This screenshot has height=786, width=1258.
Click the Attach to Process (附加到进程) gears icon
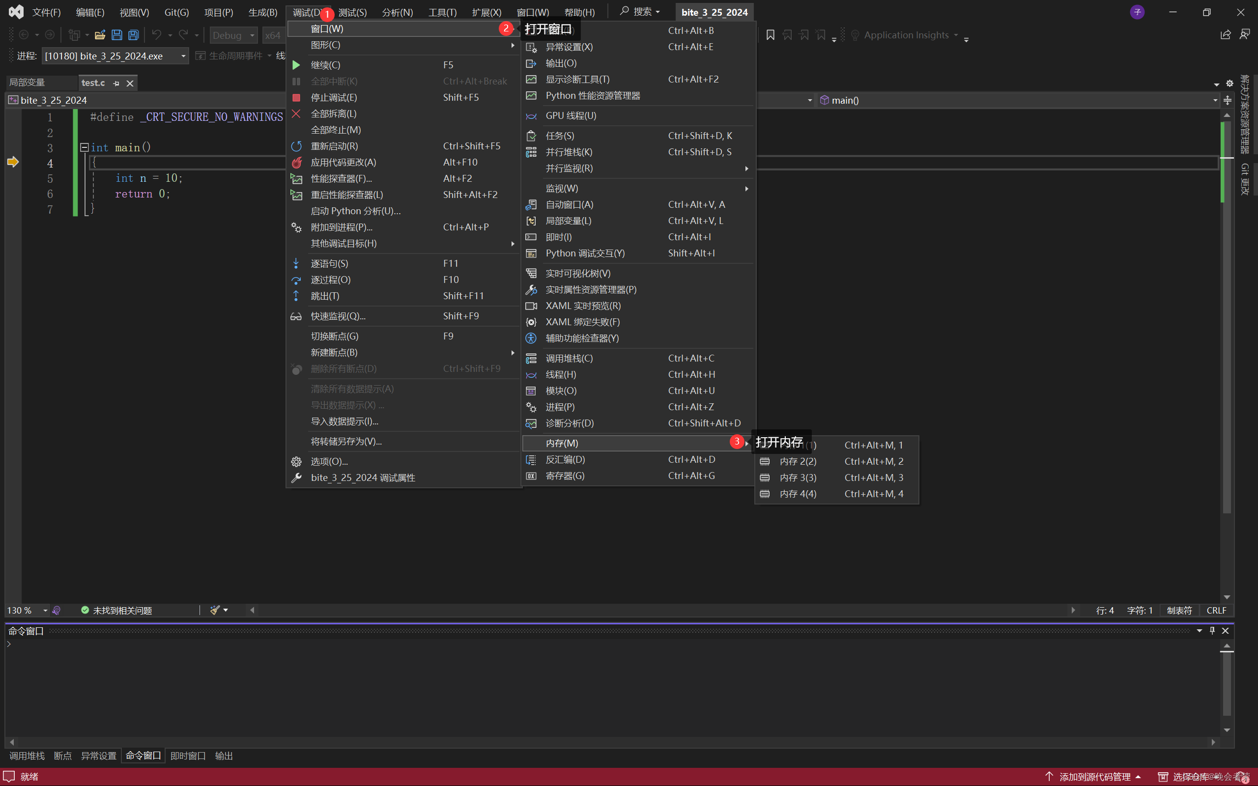296,227
